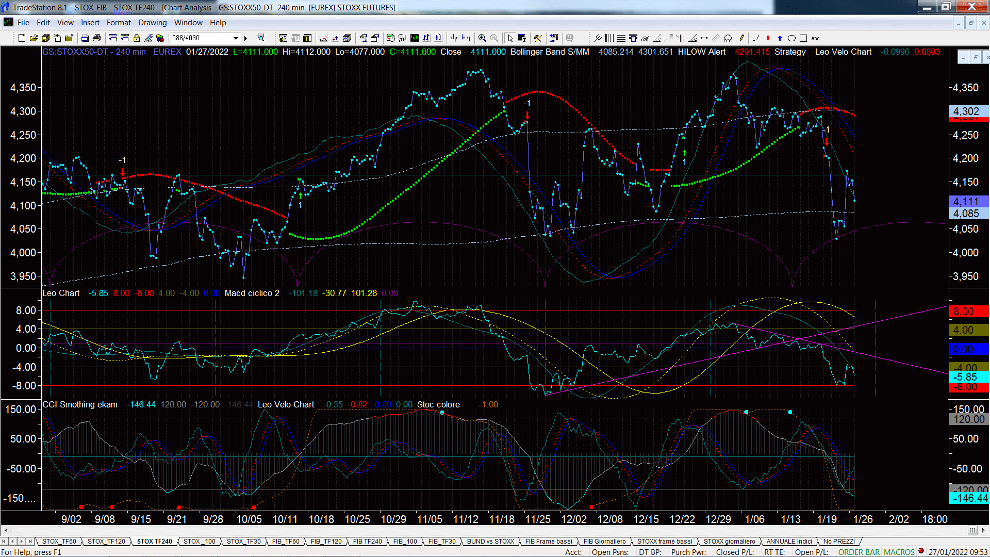Viewport: 990px width, 557px height.
Task: Click the colored cubes icon in toolbar
Action: 160,38
